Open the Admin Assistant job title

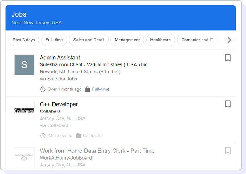[60, 58]
